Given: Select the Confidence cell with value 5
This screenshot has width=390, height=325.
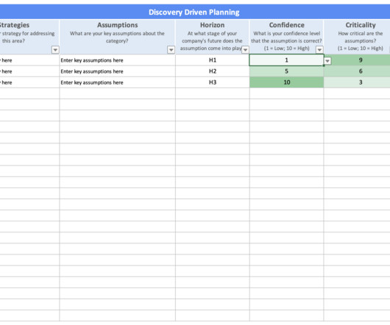Looking at the screenshot, I should pos(286,71).
